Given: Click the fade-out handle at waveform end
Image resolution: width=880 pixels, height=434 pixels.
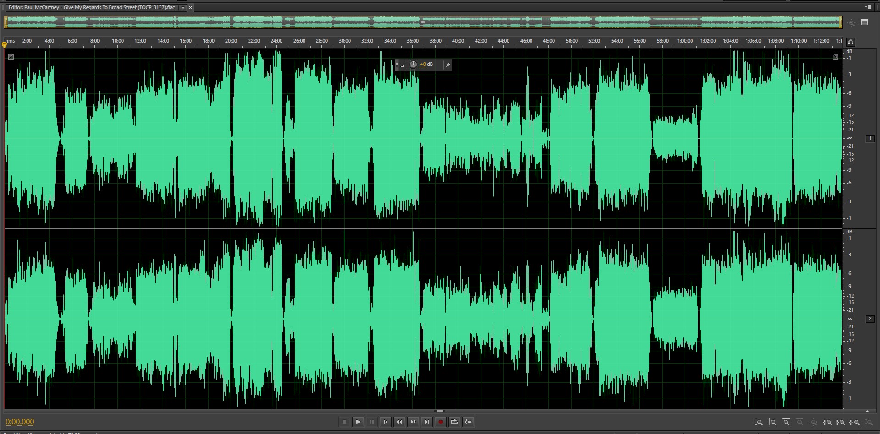Looking at the screenshot, I should pyautogui.click(x=835, y=57).
